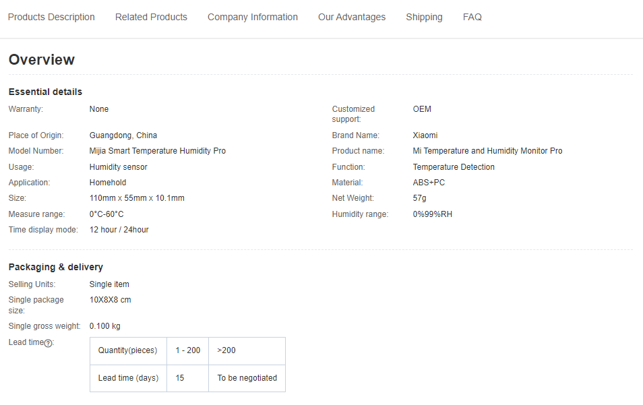Click the Single gross weight label
This screenshot has width=643, height=405.
coord(44,326)
